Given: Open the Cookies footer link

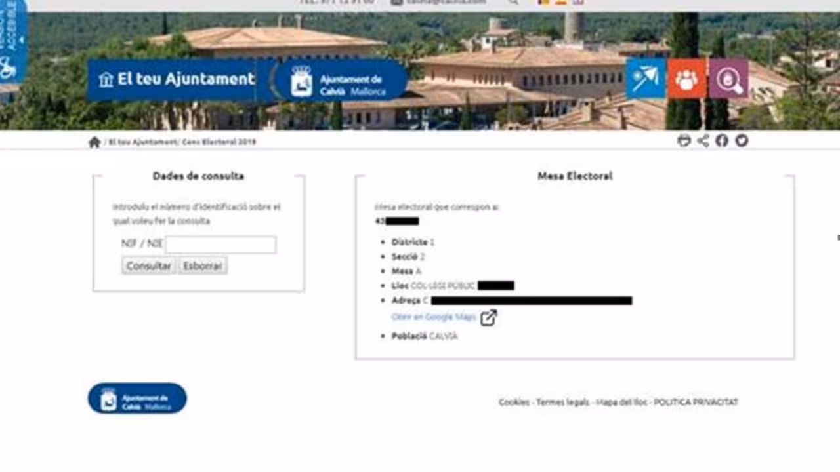Looking at the screenshot, I should (x=514, y=403).
